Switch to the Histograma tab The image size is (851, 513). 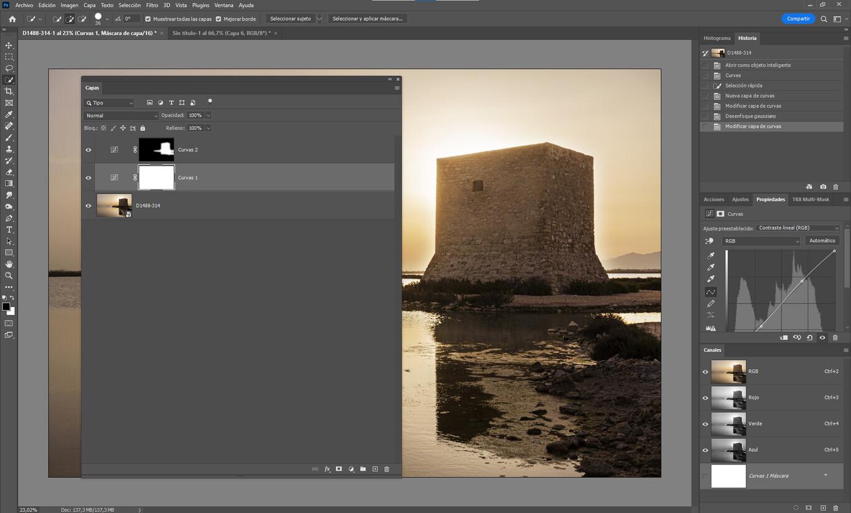[x=716, y=38]
